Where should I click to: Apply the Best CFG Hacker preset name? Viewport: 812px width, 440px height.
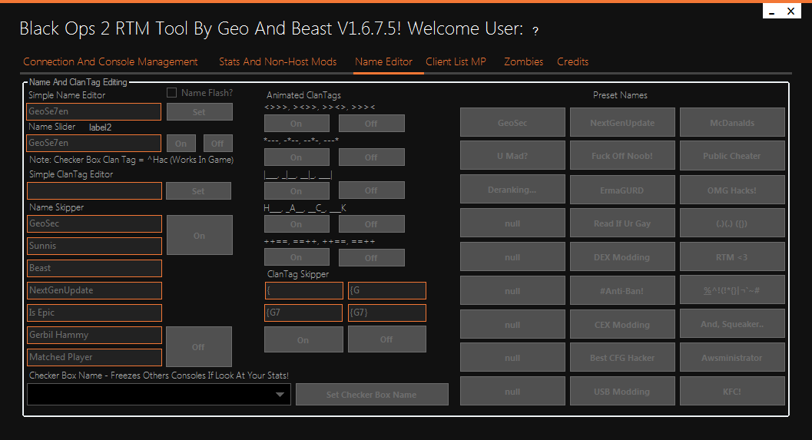pyautogui.click(x=622, y=357)
